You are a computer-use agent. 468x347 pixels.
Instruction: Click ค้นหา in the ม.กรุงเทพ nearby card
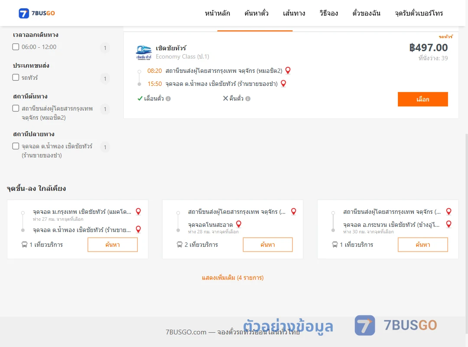(113, 245)
